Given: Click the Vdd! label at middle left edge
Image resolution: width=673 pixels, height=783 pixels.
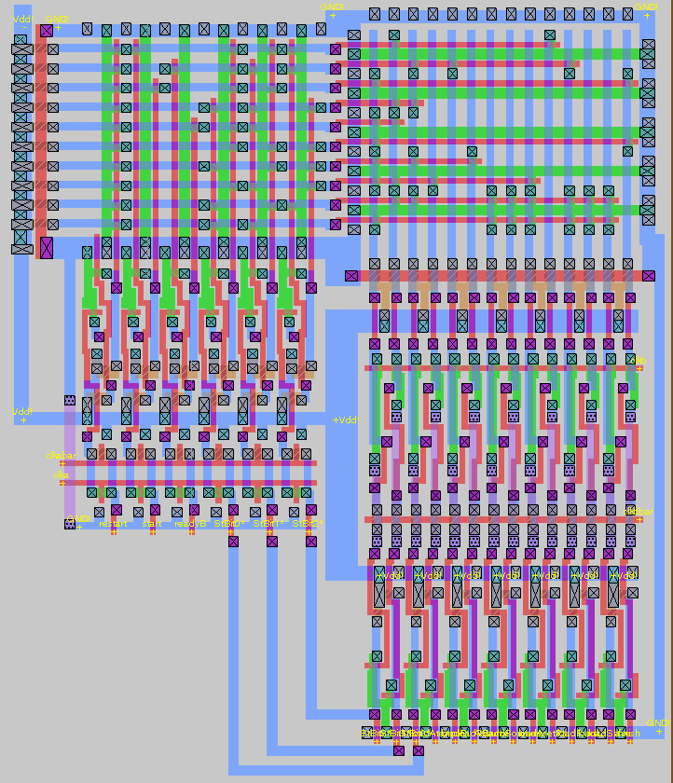Looking at the screenshot, I should (x=21, y=412).
